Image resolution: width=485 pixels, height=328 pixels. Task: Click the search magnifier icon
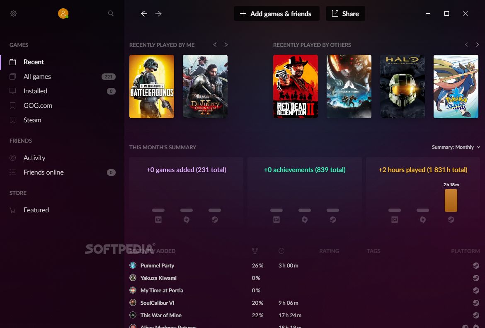[111, 14]
